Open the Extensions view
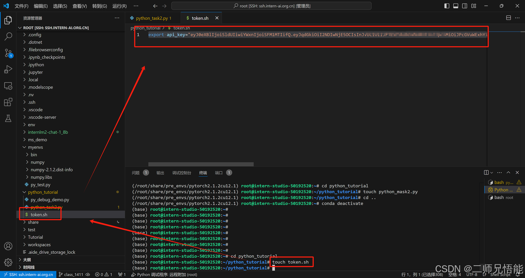Viewport: 525px width, 278px height. (x=8, y=102)
